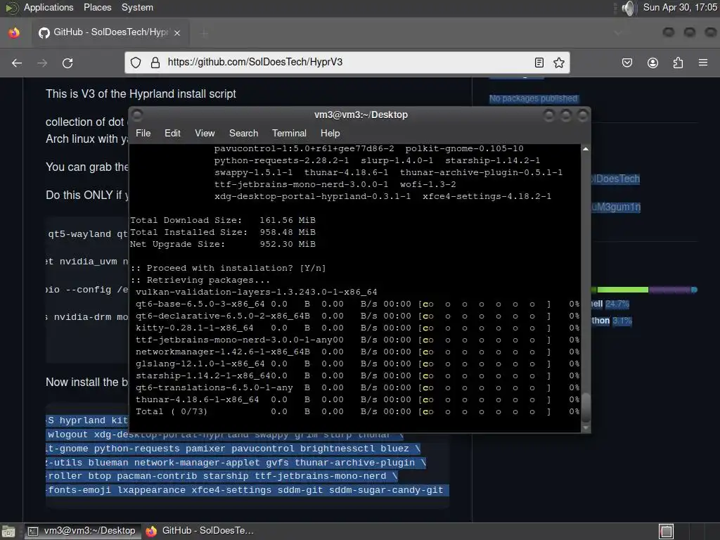Open the tracking protection shield icon

[136, 63]
